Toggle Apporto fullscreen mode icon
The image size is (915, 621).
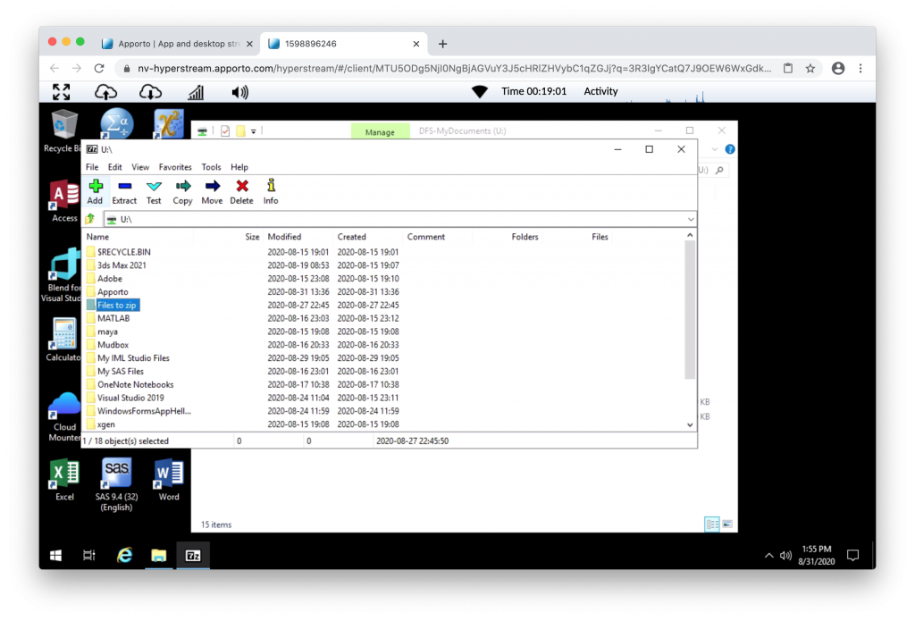coord(61,91)
